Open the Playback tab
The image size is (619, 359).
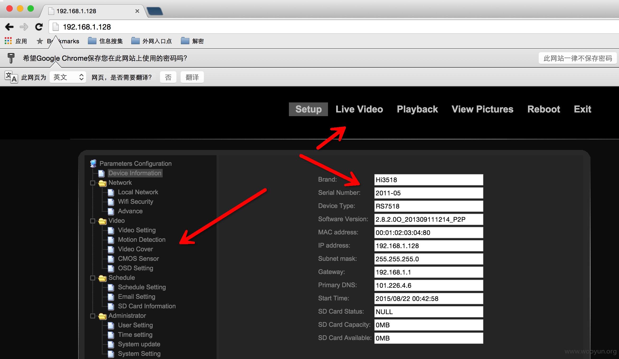(x=417, y=109)
